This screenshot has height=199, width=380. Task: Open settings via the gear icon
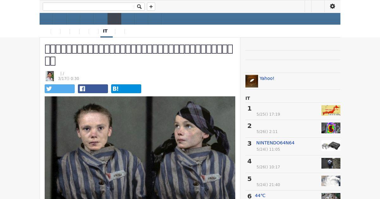(x=332, y=6)
